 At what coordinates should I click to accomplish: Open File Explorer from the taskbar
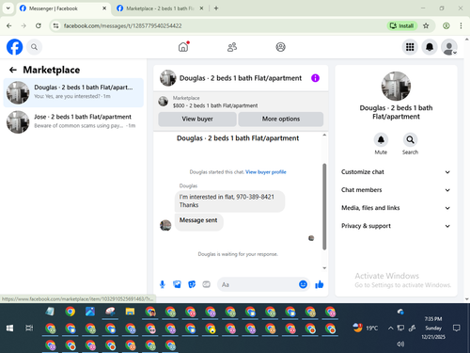[130, 312]
